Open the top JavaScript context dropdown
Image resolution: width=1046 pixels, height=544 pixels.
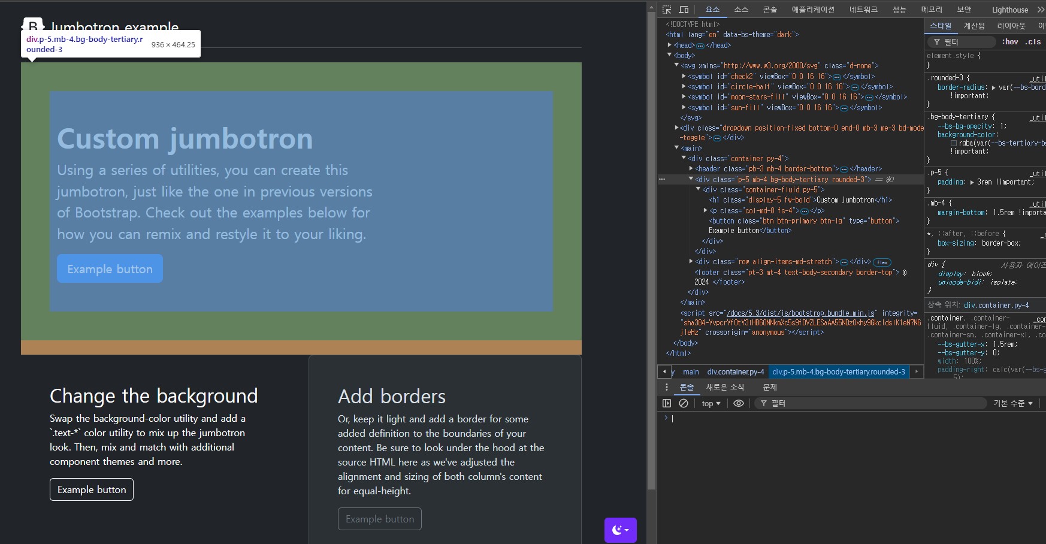coord(711,403)
